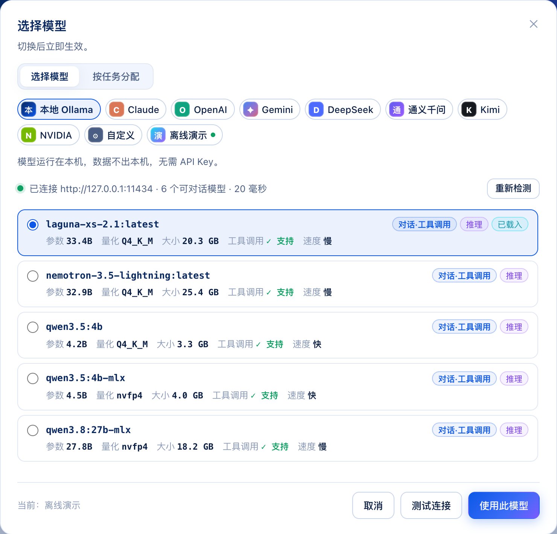
Task: Click the 自定义 gear icon
Action: (x=96, y=135)
